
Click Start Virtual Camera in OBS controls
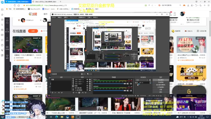161,85
